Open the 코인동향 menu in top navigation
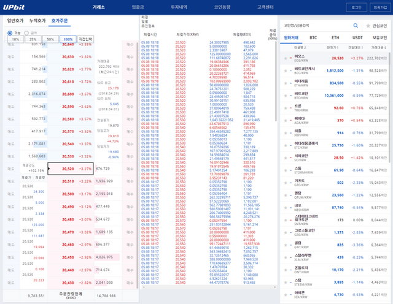This screenshot has width=393, height=304. pyautogui.click(x=222, y=7)
